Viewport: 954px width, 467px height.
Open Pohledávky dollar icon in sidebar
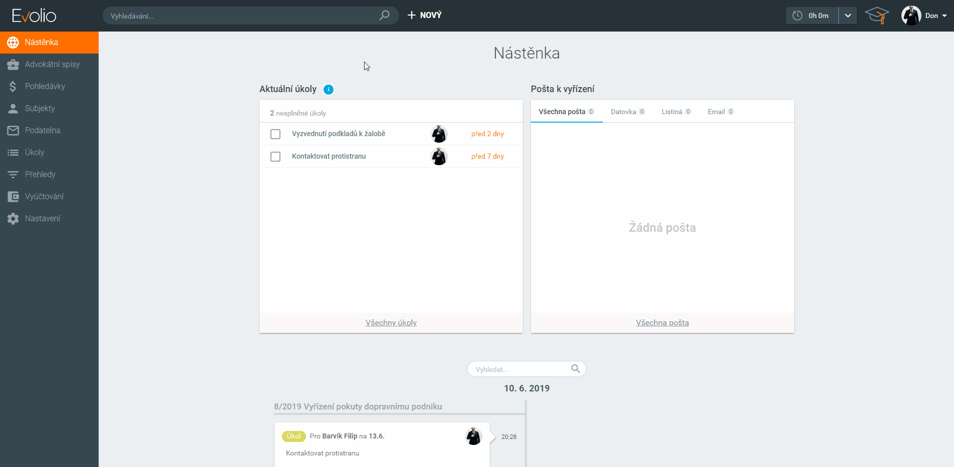(13, 87)
